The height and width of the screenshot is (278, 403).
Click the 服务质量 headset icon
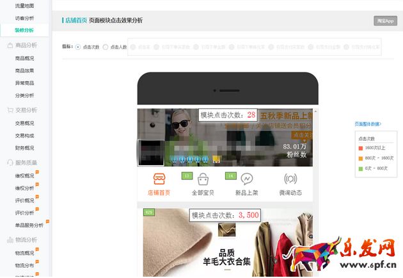(x=10, y=163)
